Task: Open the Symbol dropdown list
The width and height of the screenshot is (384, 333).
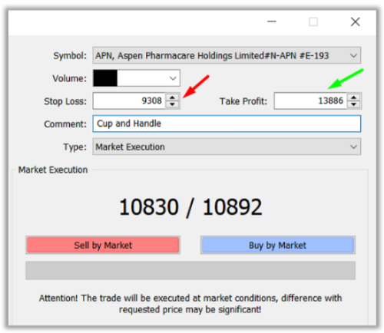Action: click(353, 55)
